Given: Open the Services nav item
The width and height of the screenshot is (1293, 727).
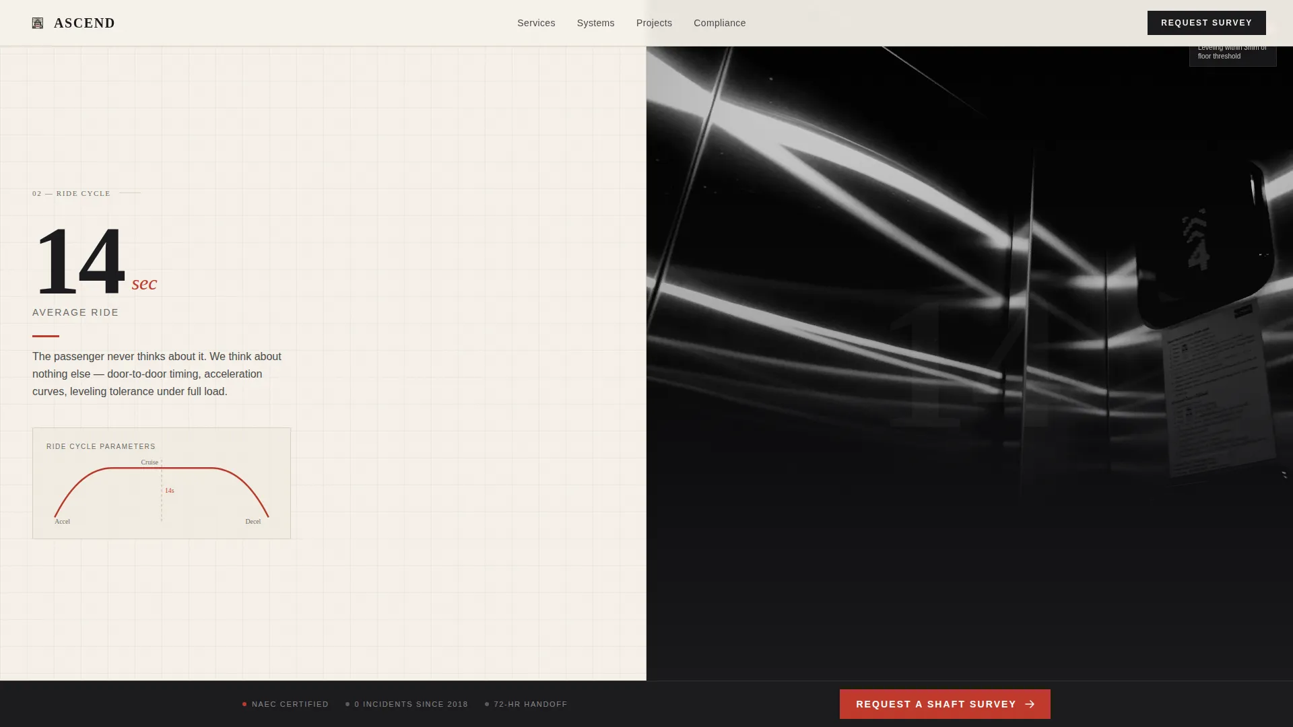Looking at the screenshot, I should [x=536, y=23].
